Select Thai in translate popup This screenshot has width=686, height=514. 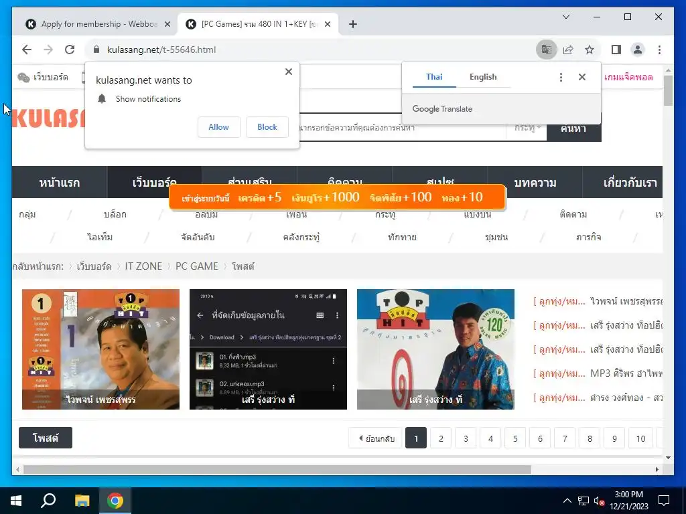[x=434, y=77]
